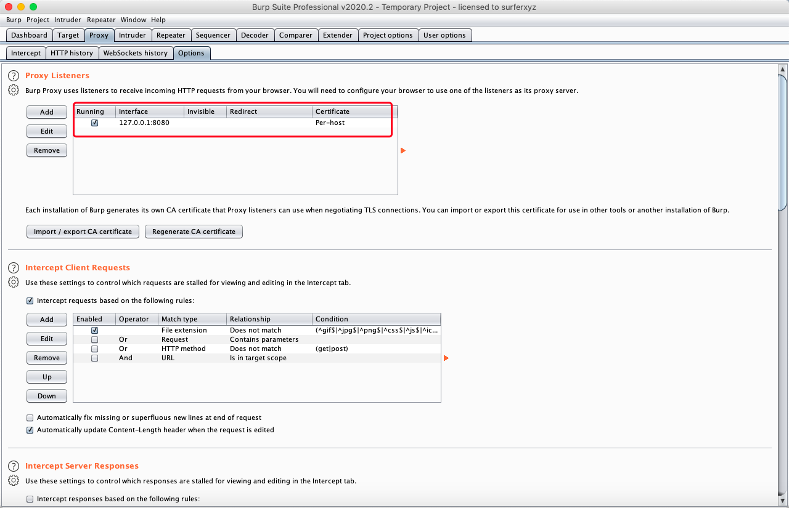The image size is (789, 508).
Task: Remove the selected intercept rule
Action: click(47, 358)
